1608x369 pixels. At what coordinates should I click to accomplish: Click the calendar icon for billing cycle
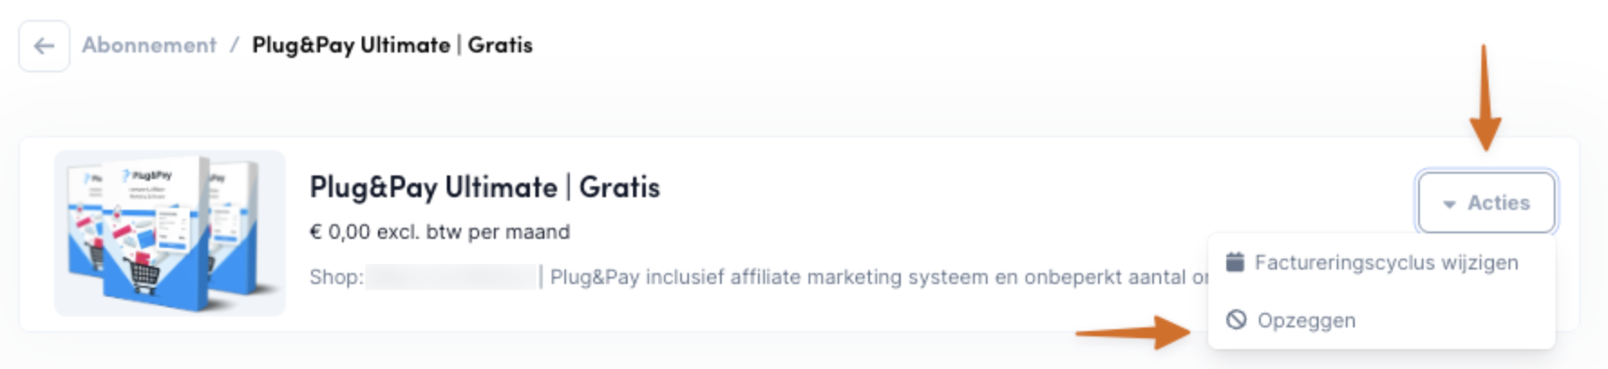click(1235, 262)
